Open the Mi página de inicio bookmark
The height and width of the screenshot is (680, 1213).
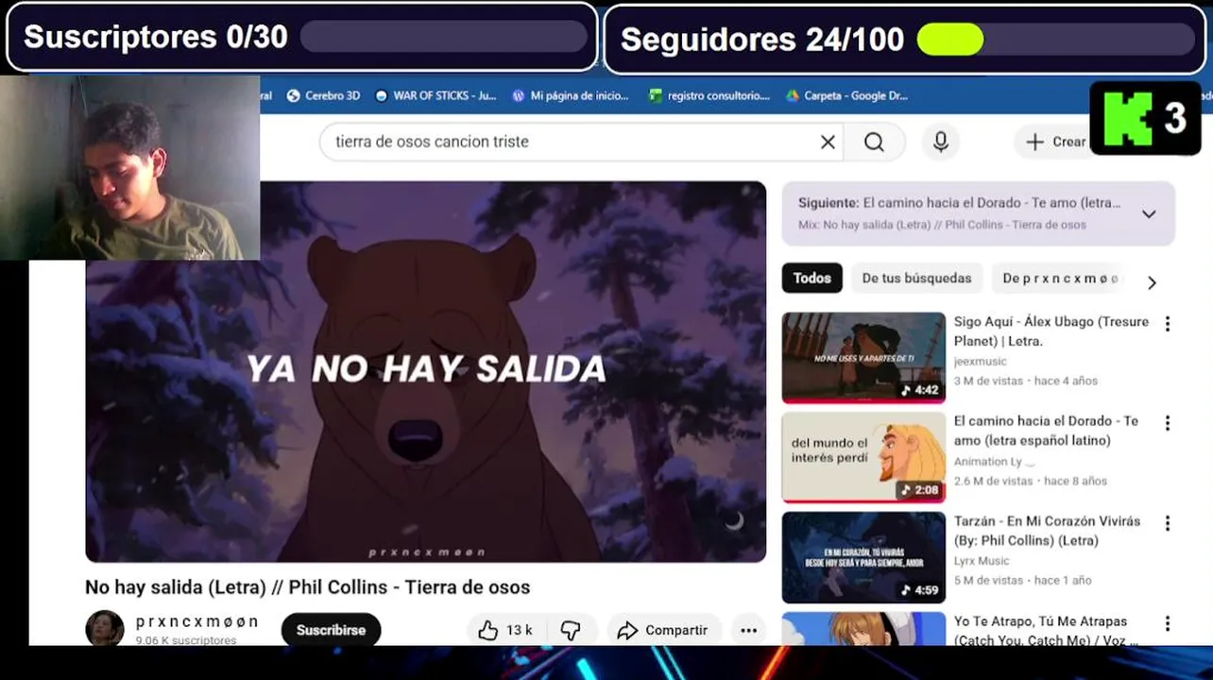(571, 95)
